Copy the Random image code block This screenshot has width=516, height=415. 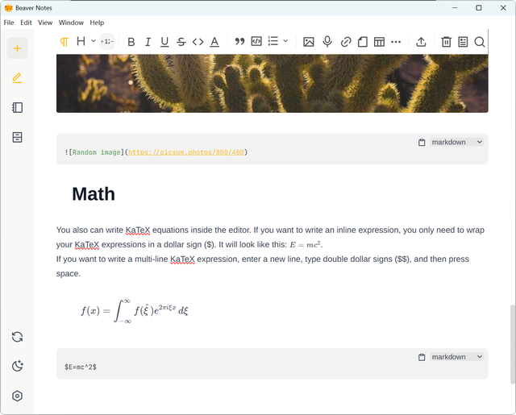pos(422,143)
